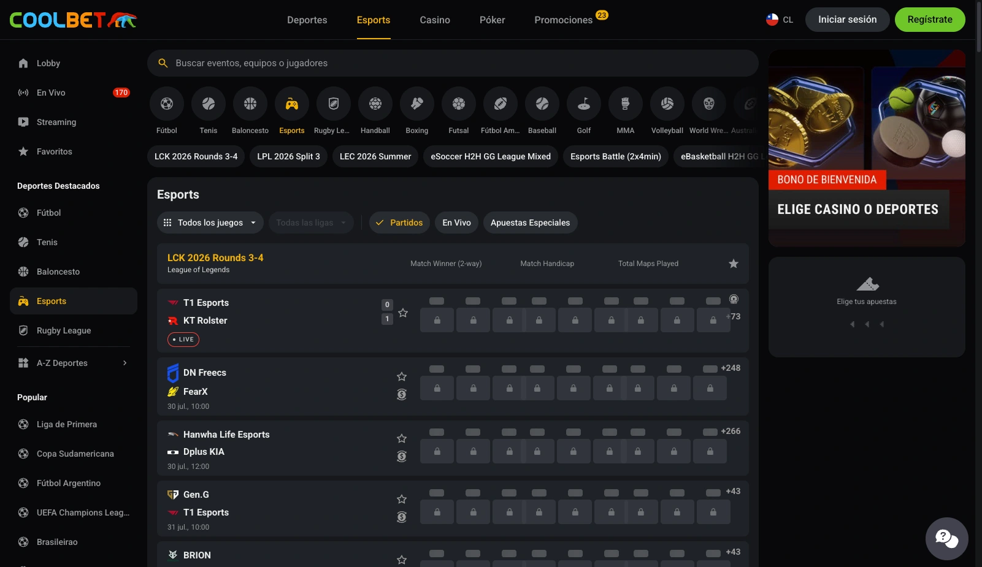This screenshot has width=982, height=567.
Task: Open UEFA Champions League in sidebar
Action: pyautogui.click(x=74, y=512)
